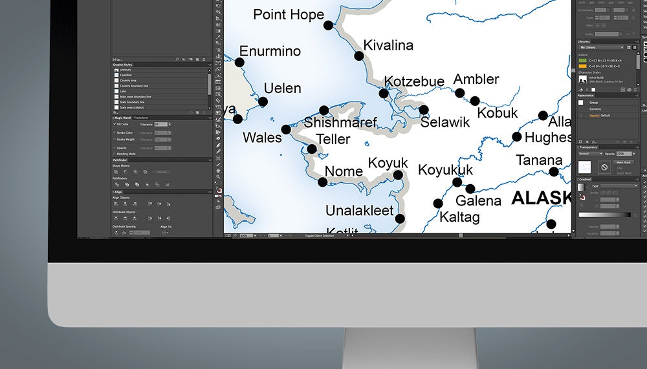Uncheck the Fill Color checkbox in Magic Wand
The image size is (647, 369).
(115, 123)
